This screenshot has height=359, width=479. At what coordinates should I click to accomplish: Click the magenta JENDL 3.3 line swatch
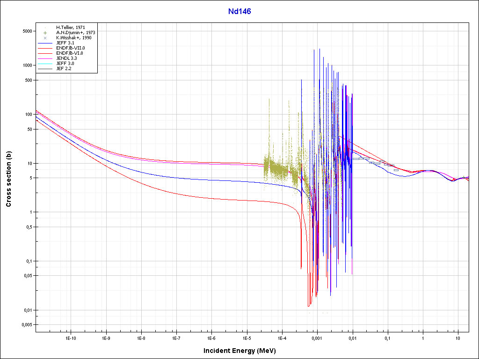point(45,58)
